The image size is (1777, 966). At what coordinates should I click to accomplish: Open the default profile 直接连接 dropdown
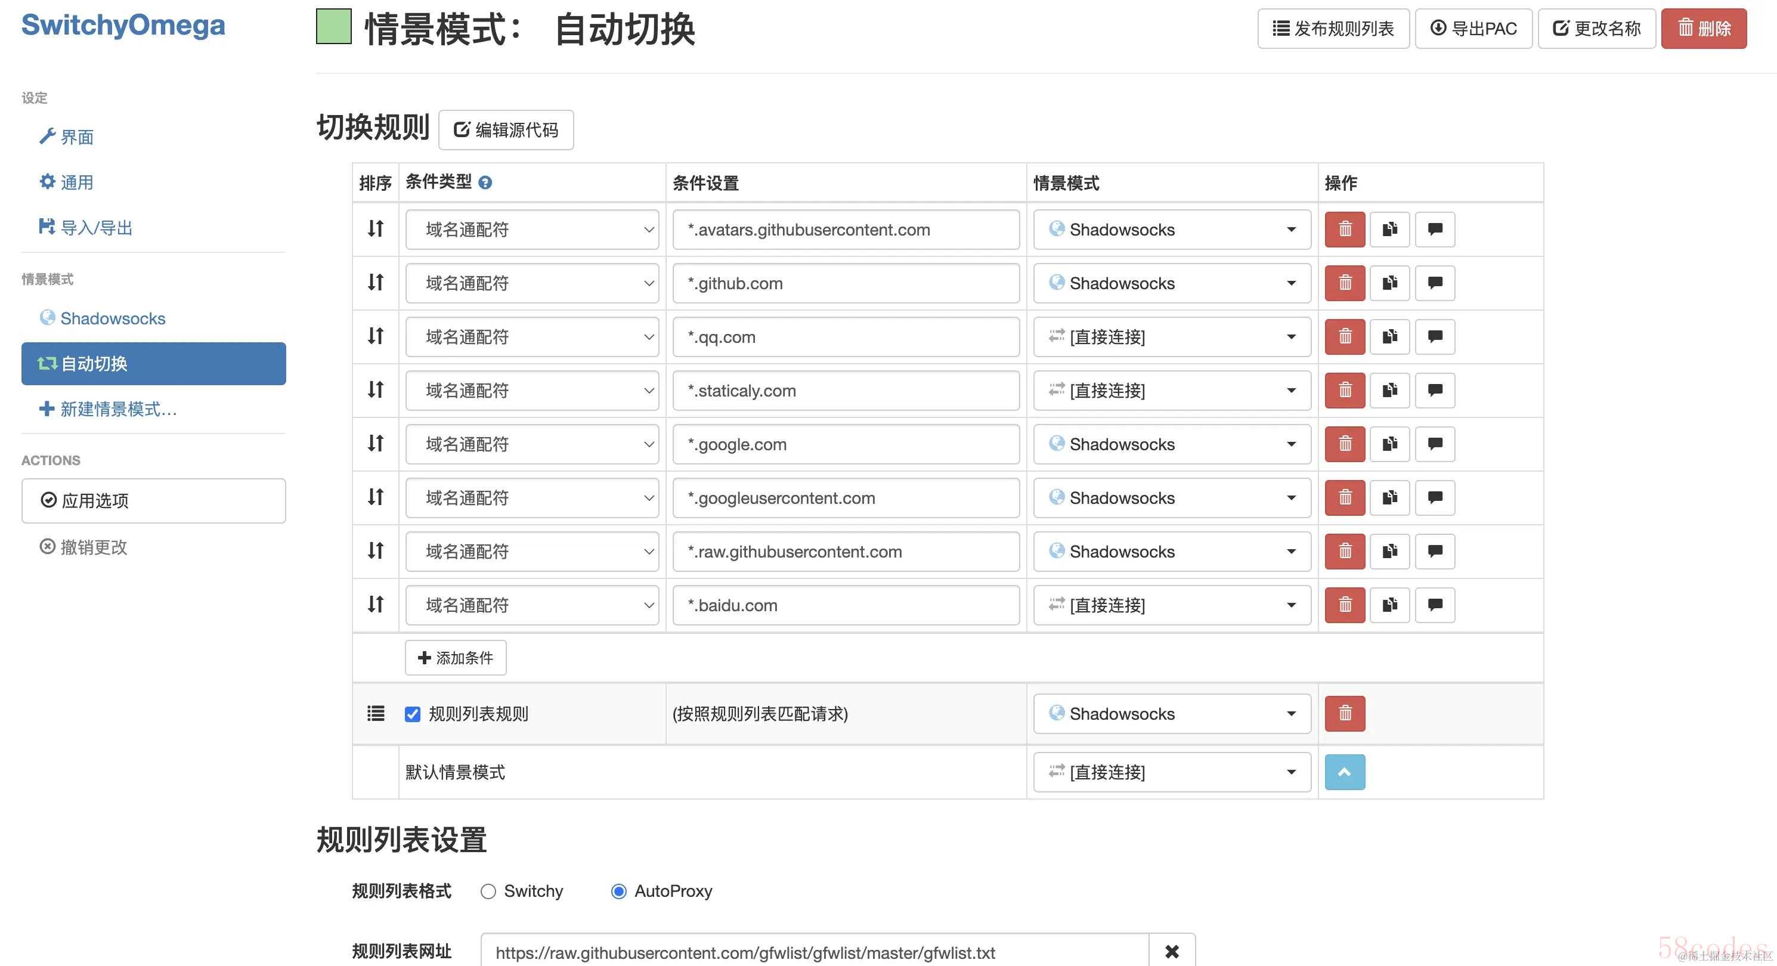pyautogui.click(x=1171, y=772)
